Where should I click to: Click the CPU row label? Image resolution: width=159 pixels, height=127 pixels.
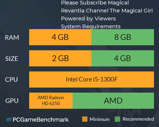[11, 79]
